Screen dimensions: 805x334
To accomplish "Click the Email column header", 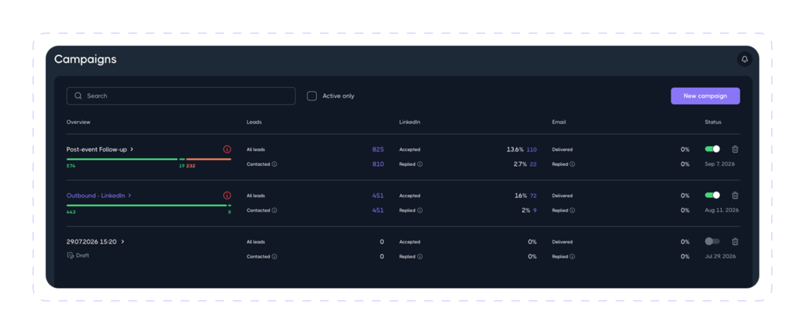I will pos(559,122).
